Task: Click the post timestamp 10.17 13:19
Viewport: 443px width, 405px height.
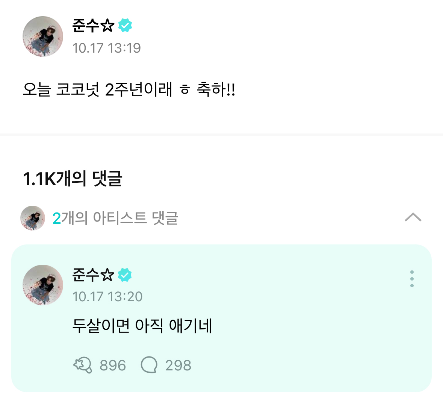Action: click(x=106, y=48)
